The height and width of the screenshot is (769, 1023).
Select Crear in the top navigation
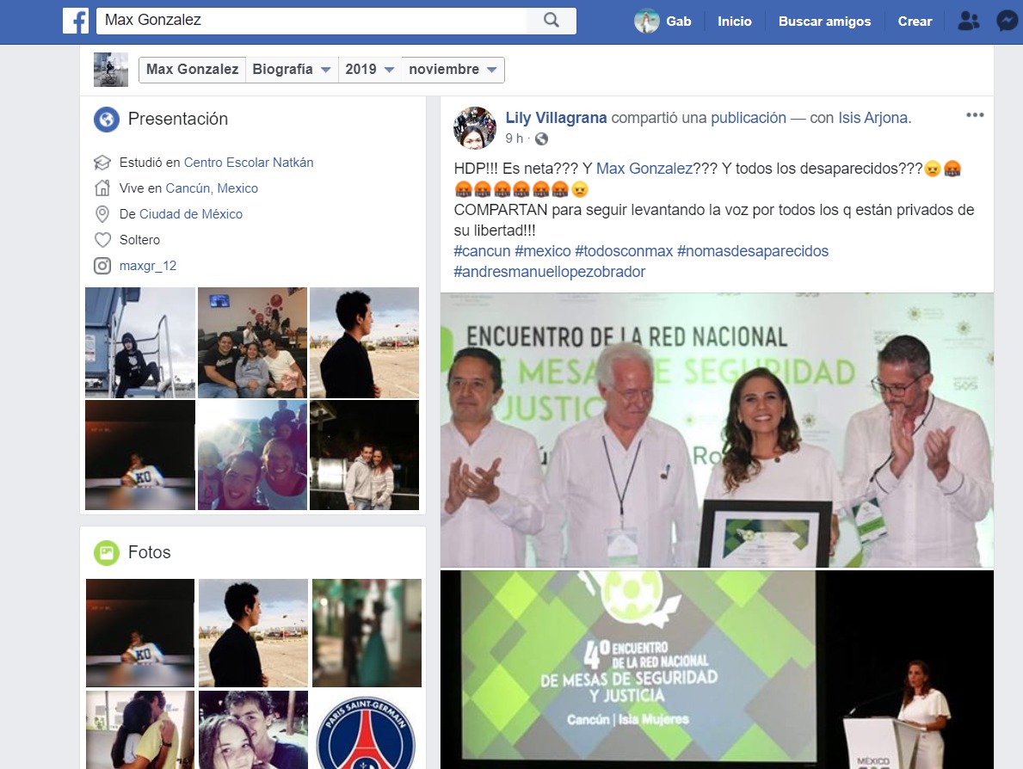coord(915,22)
